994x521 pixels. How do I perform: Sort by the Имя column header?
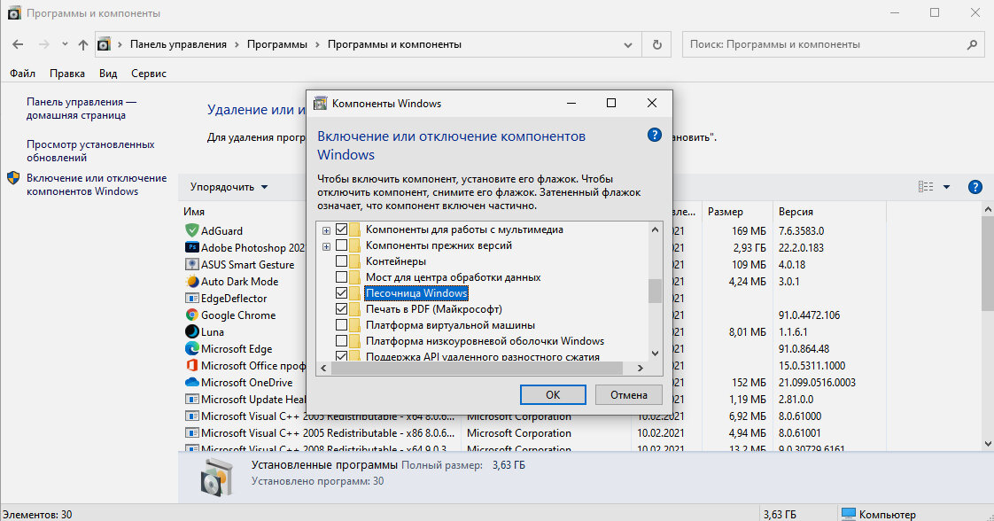[194, 212]
